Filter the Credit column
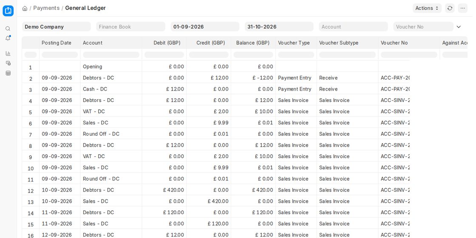 pyautogui.click(x=209, y=55)
